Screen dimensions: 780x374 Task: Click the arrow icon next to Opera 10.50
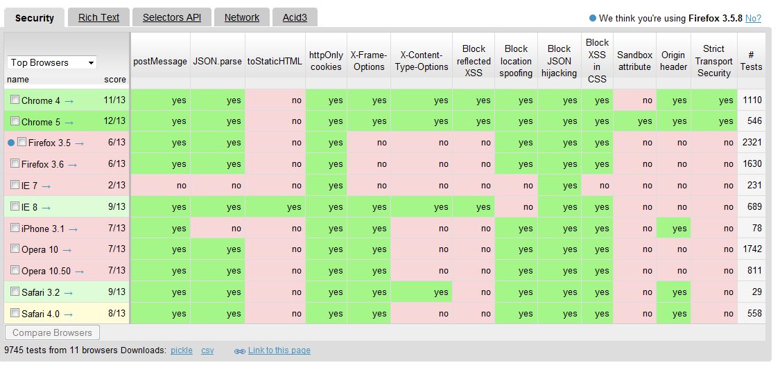[80, 271]
